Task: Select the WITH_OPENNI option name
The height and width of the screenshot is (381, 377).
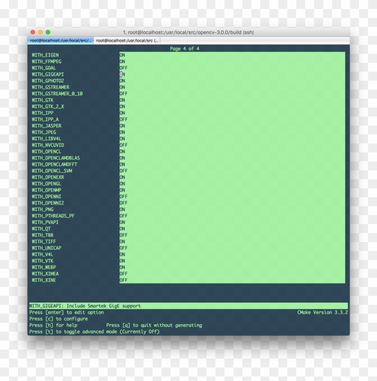Action: pos(47,197)
